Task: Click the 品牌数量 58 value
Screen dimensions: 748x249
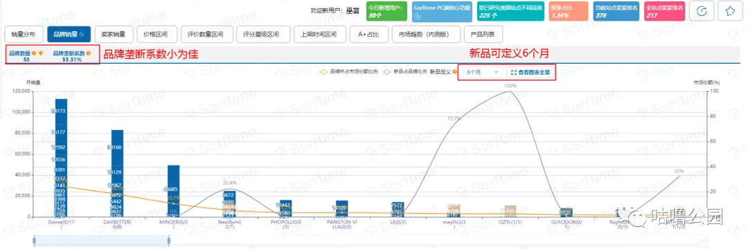Action: pyautogui.click(x=26, y=60)
